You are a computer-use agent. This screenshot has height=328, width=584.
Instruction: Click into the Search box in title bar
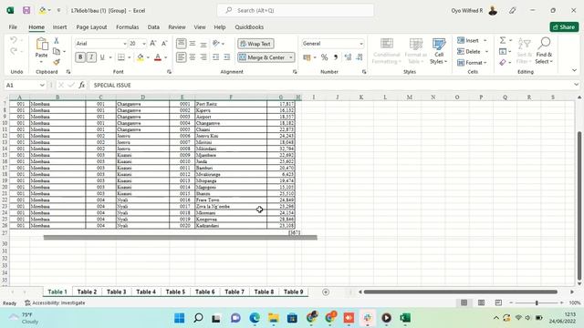click(x=296, y=10)
